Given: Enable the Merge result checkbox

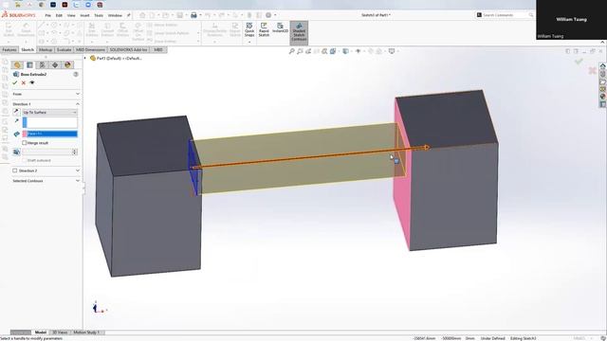Looking at the screenshot, I should click(x=25, y=143).
